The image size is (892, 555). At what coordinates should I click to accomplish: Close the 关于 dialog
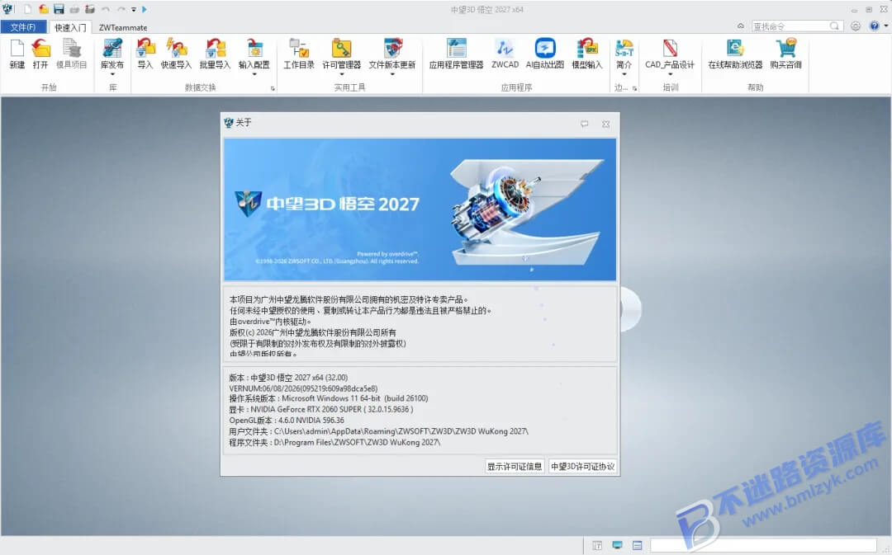[606, 124]
